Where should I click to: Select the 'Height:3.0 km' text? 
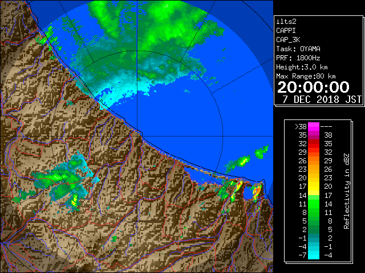302,67
